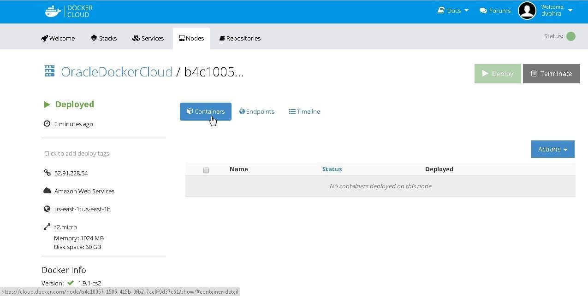588x296 pixels.
Task: Click the globe icon beside us-east-1
Action: [x=47, y=209]
